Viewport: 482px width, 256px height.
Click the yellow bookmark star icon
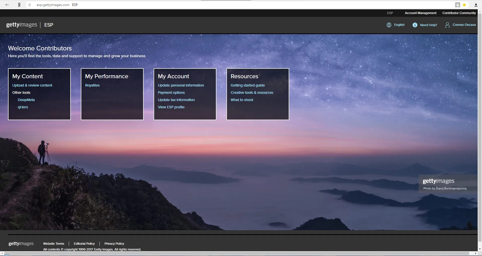(464, 5)
